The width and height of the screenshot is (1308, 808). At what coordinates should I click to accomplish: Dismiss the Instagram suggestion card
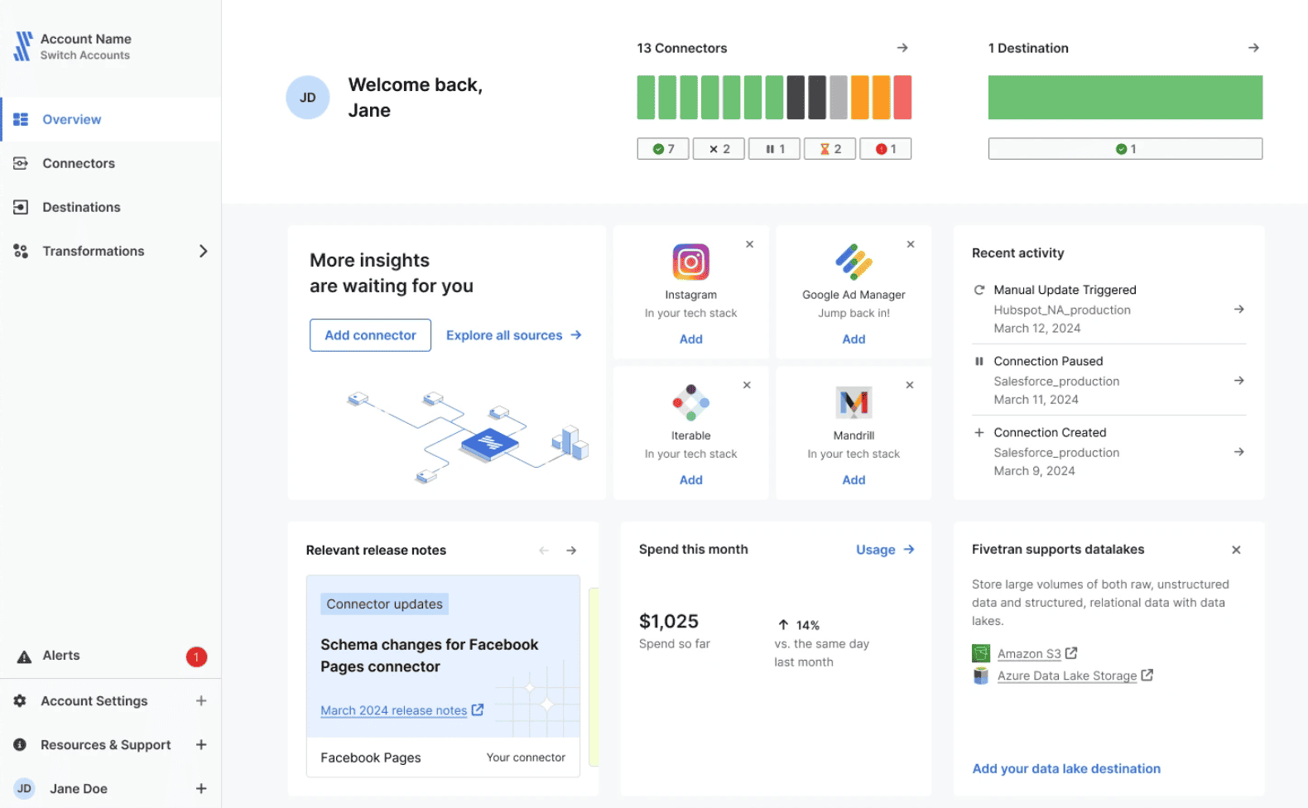pyautogui.click(x=749, y=244)
